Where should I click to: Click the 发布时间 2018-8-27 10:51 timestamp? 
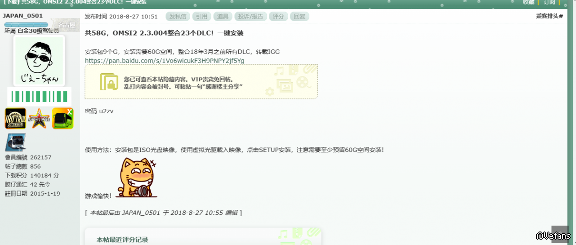click(121, 17)
